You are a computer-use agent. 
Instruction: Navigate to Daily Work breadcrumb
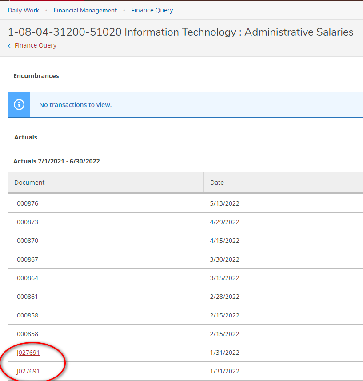pyautogui.click(x=23, y=10)
